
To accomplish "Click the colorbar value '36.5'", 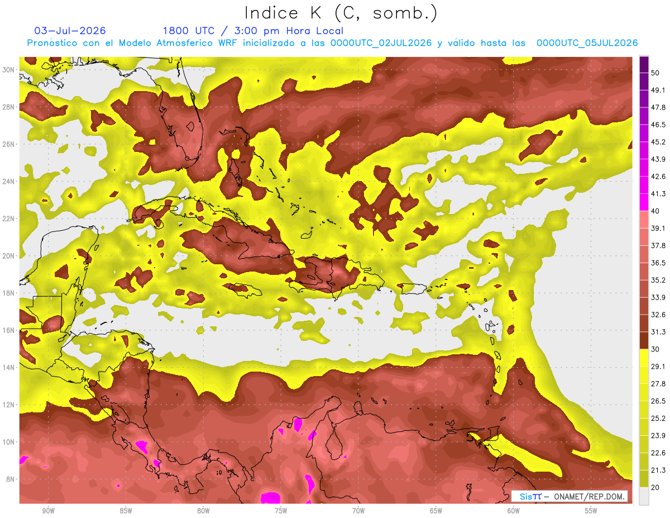I will pos(658,263).
